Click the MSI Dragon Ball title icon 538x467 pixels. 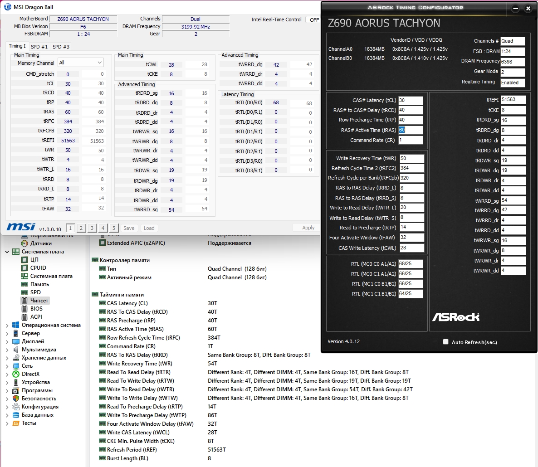7,7
